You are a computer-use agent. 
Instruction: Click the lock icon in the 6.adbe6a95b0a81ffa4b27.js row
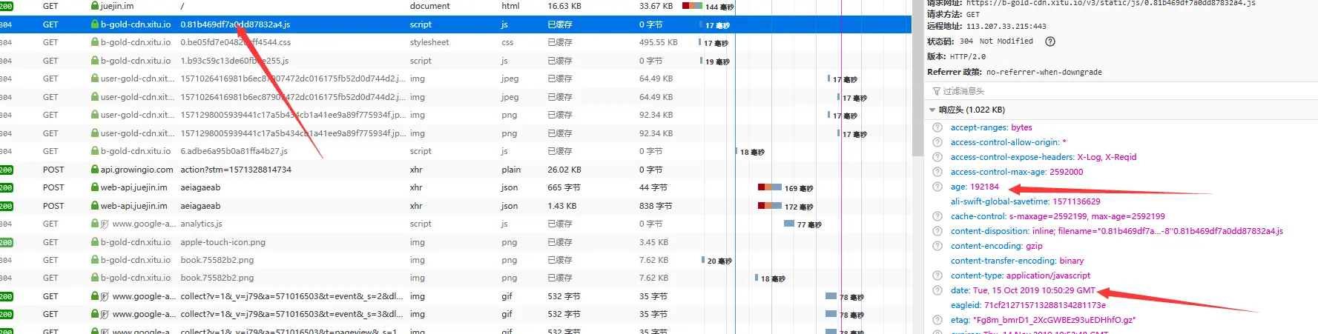(x=95, y=151)
